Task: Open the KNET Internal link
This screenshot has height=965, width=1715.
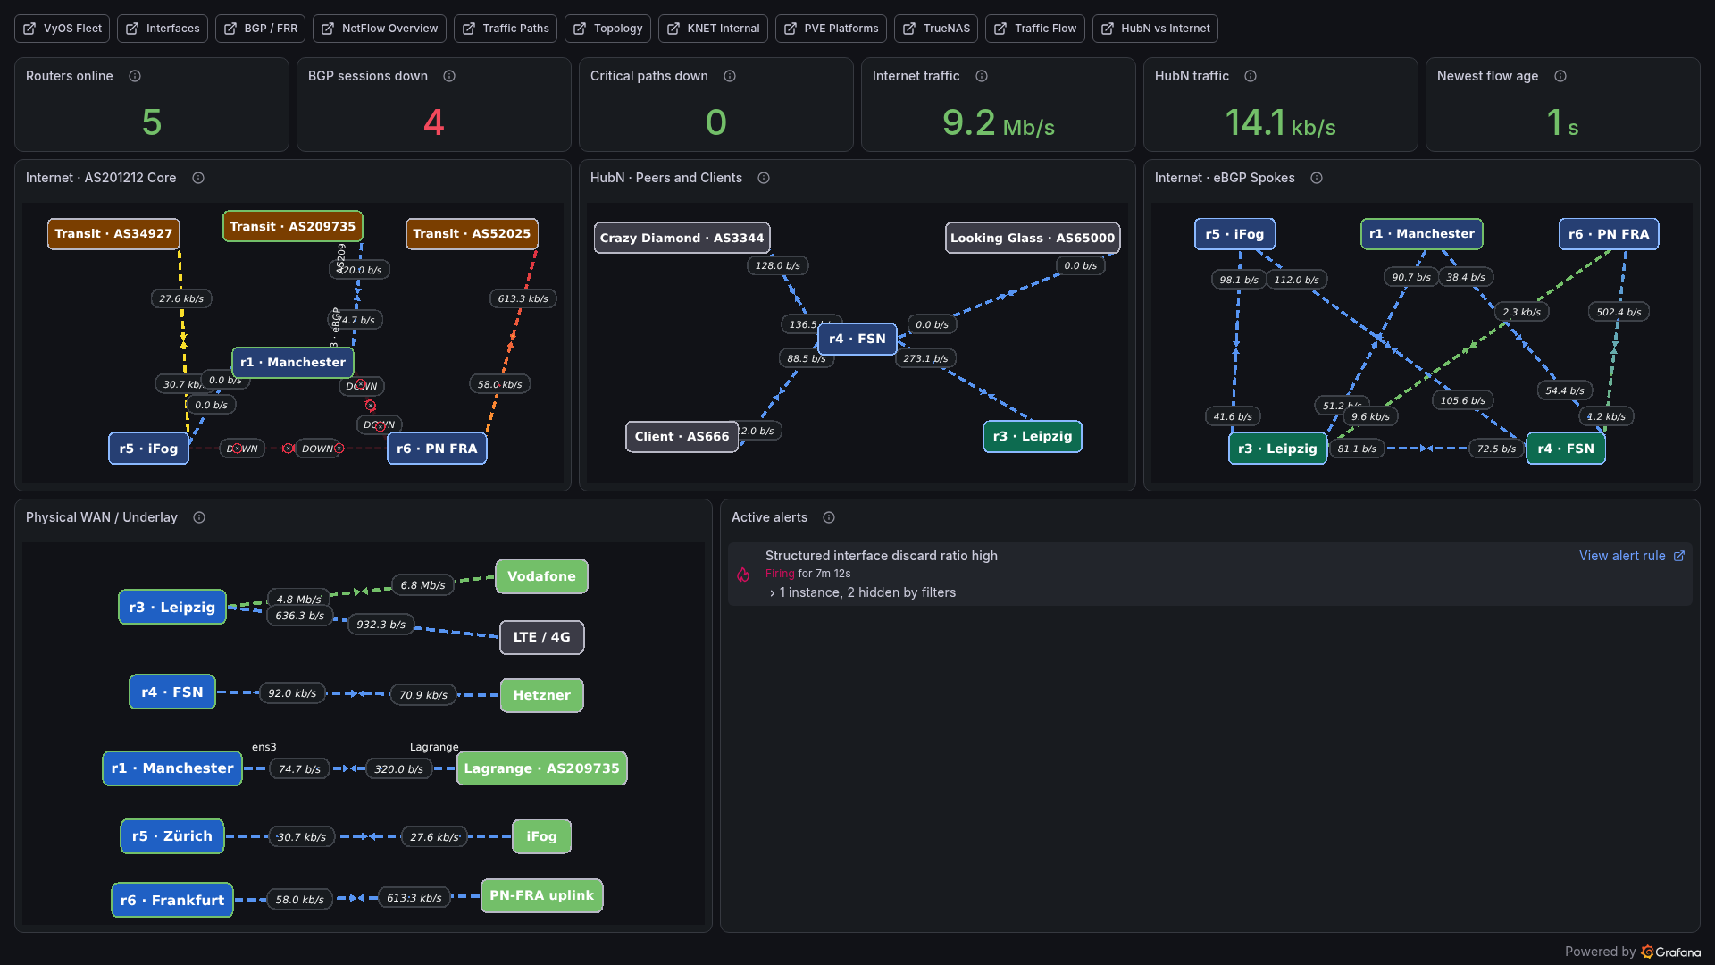Action: click(x=713, y=29)
